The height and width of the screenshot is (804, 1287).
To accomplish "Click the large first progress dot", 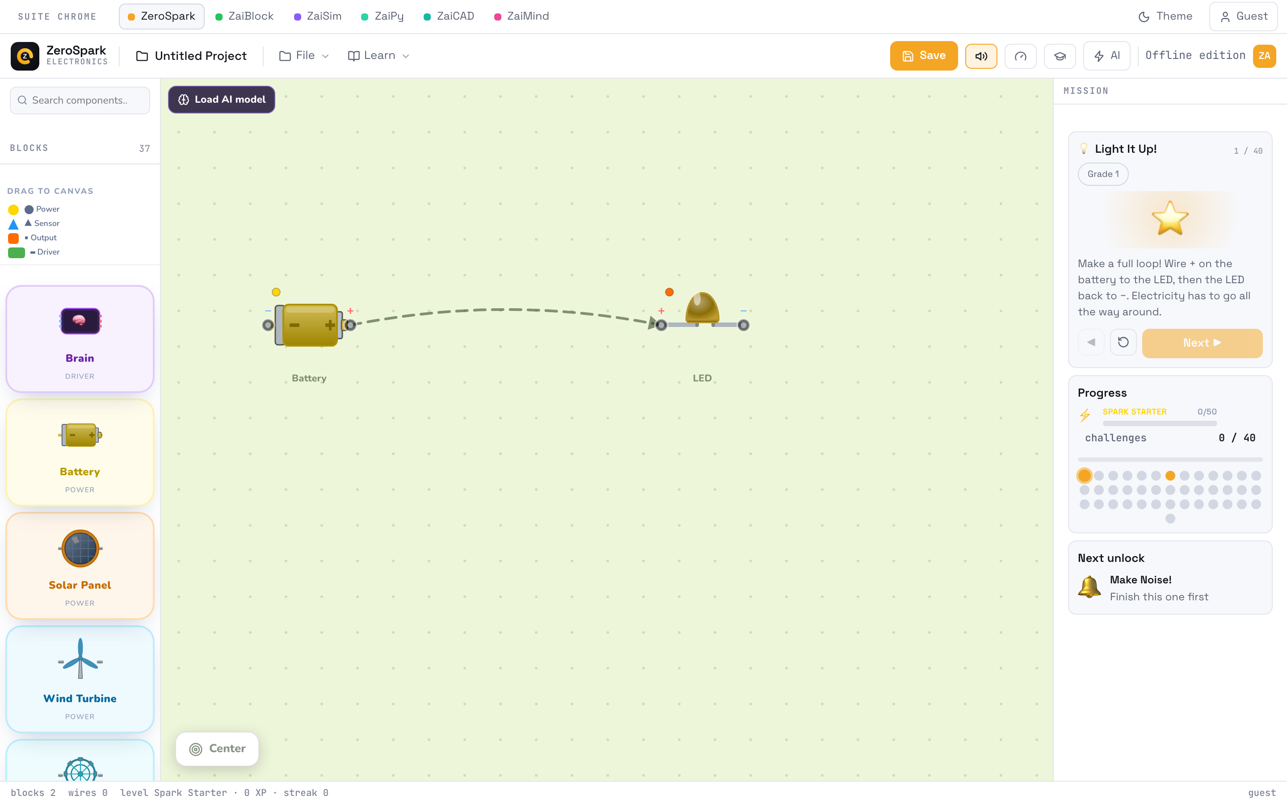I will pyautogui.click(x=1085, y=475).
